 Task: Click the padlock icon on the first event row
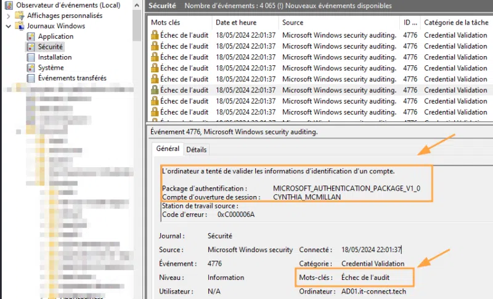coord(155,35)
